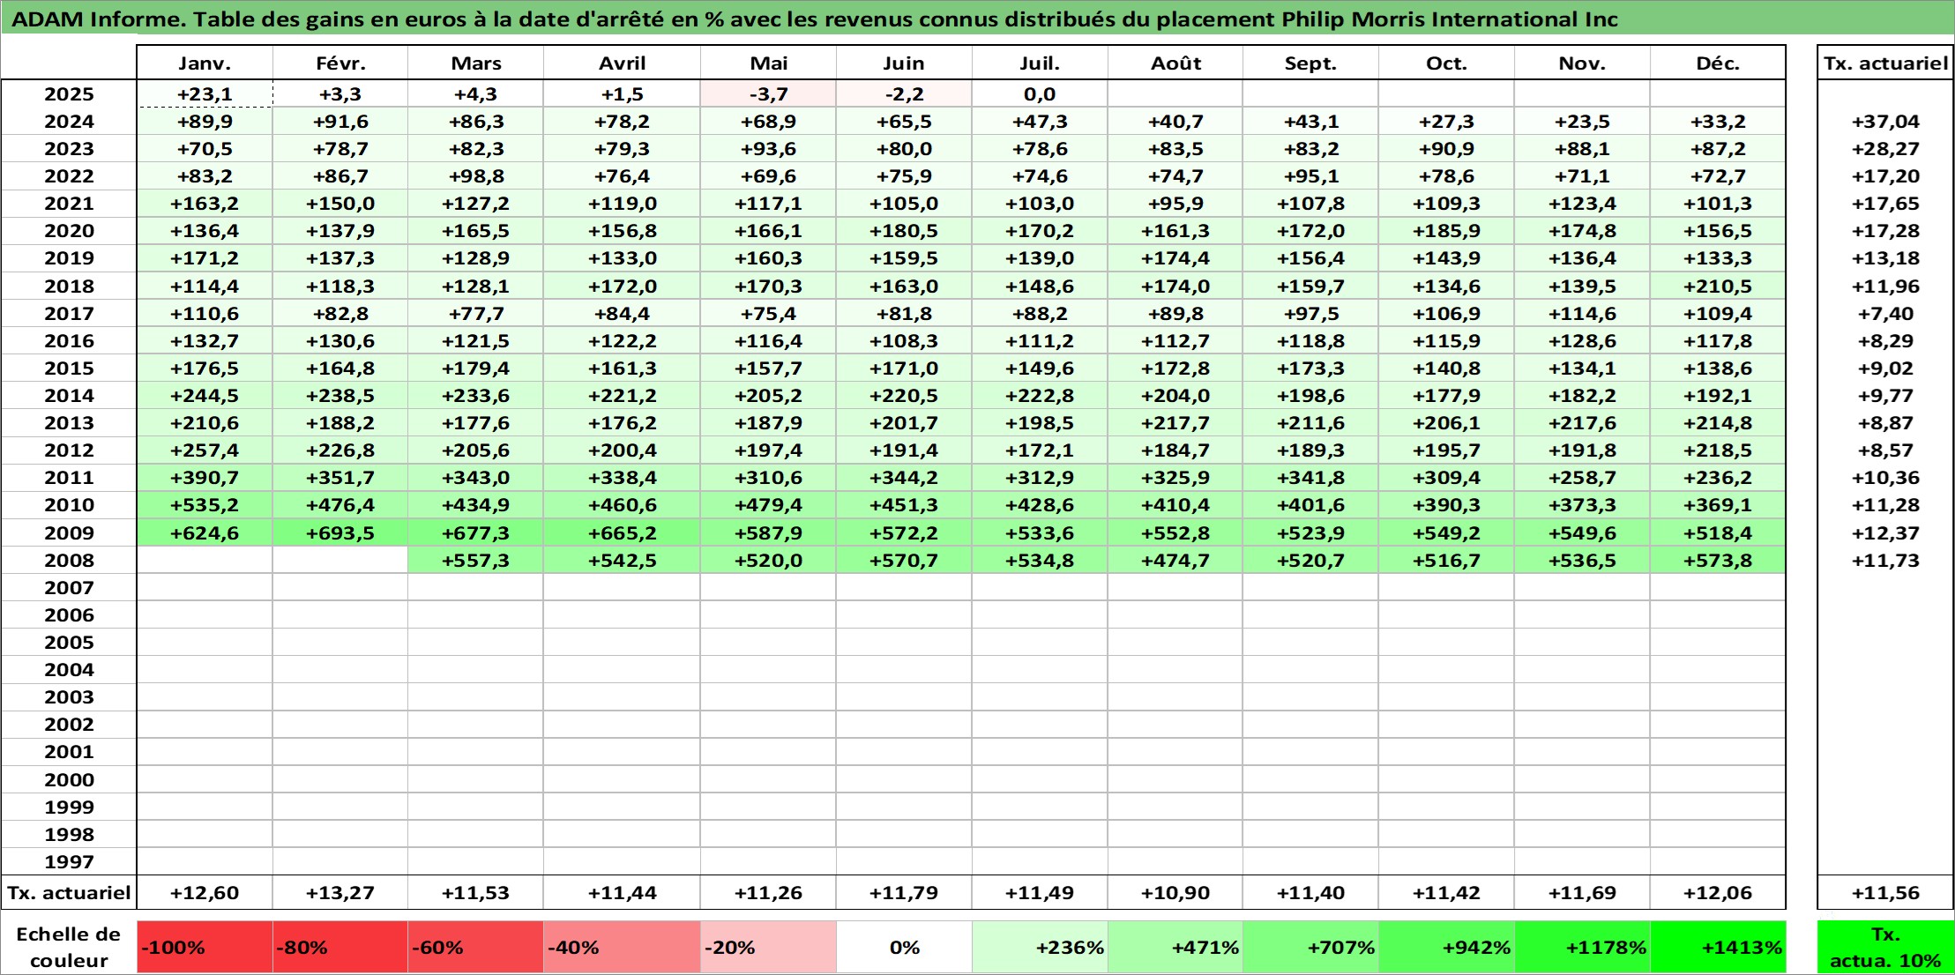Select the +471% color swatch
This screenshot has height=975, width=1955.
pos(1175,947)
